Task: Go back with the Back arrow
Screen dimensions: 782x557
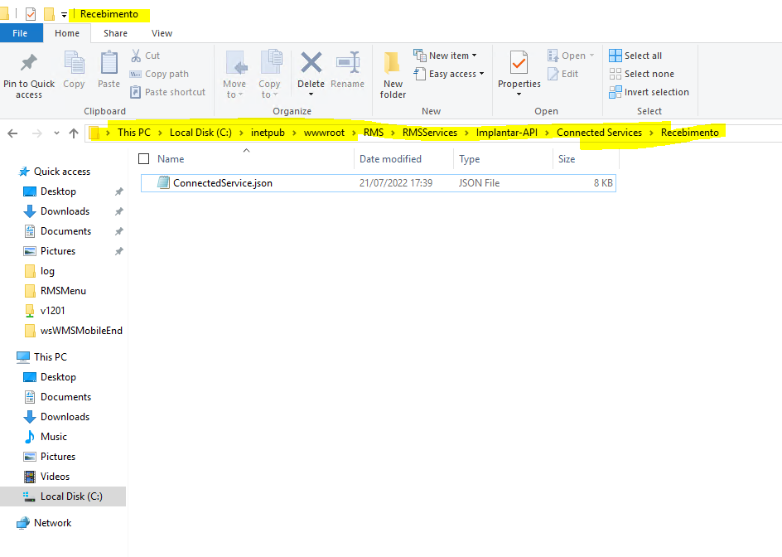Action: tap(13, 133)
